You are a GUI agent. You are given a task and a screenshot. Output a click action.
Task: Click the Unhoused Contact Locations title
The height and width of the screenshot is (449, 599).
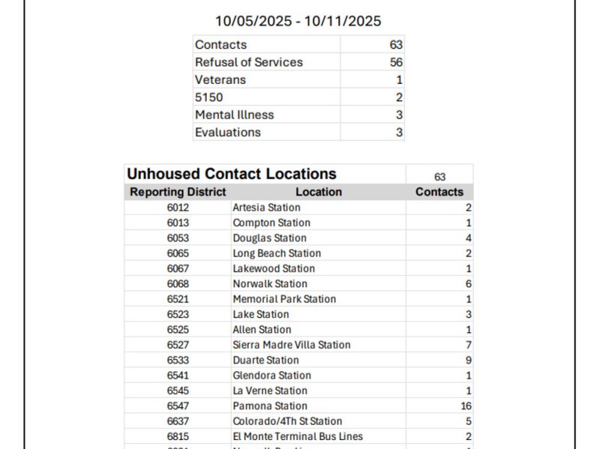231,174
